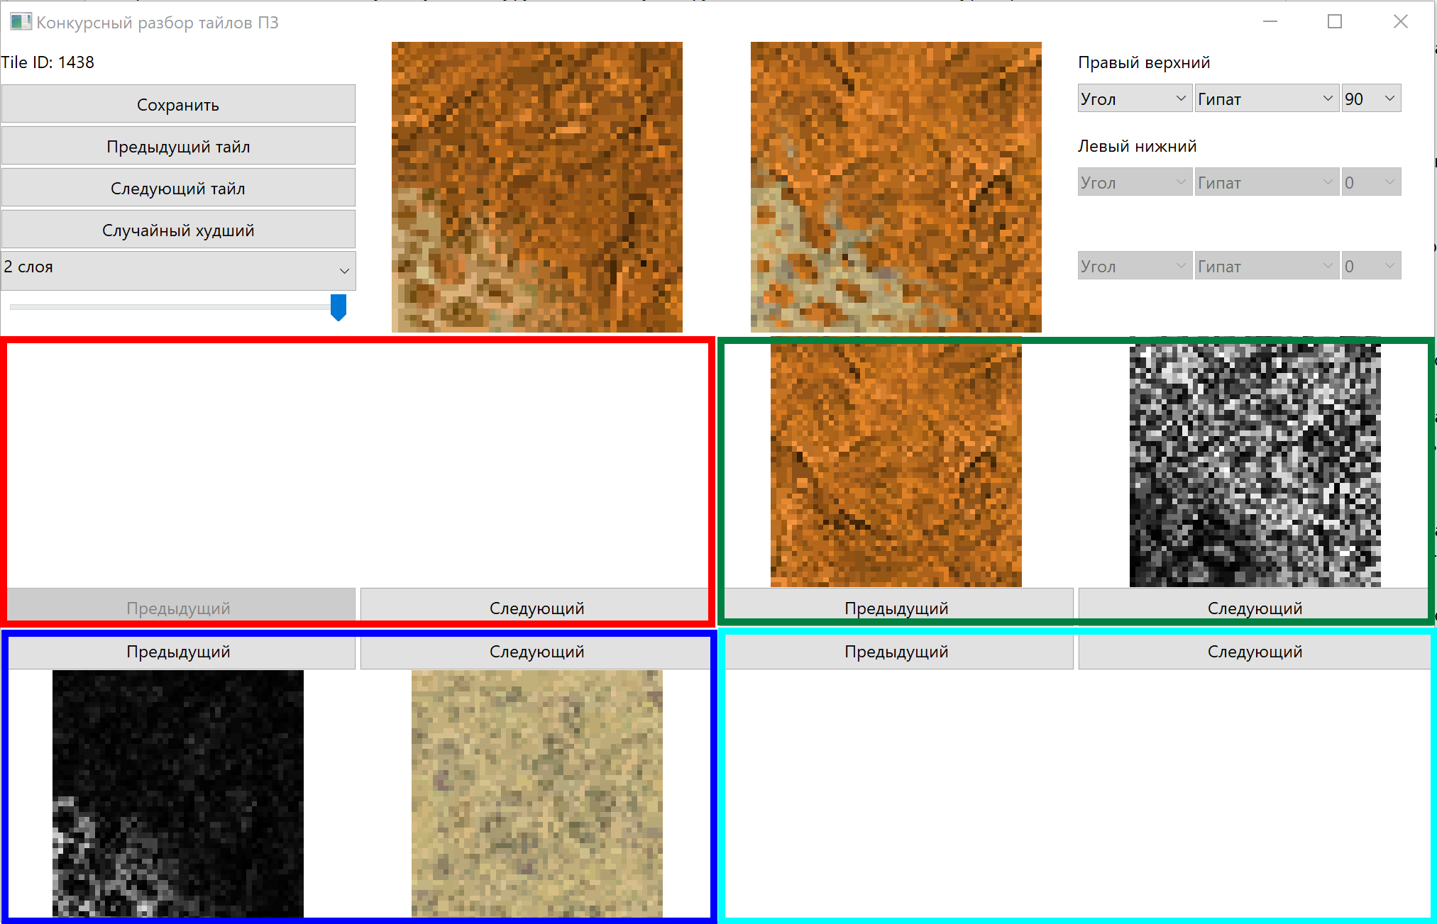Open the 2 слоя layer dropdown
Viewport: 1437px width, 924px height.
(x=178, y=268)
